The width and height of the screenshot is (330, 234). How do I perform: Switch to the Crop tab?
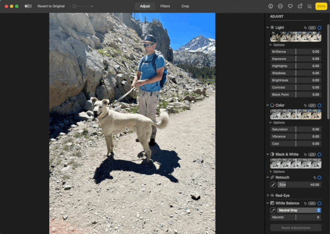185,6
